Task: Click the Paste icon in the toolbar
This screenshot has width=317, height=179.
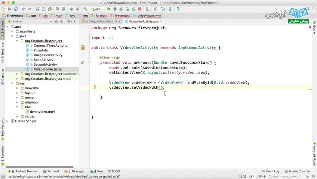Action: click(50, 9)
